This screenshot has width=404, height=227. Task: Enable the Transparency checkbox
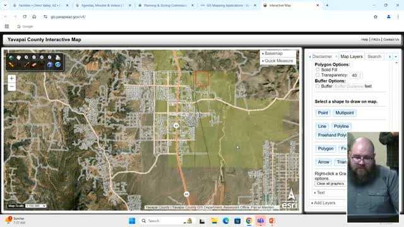tap(318, 75)
